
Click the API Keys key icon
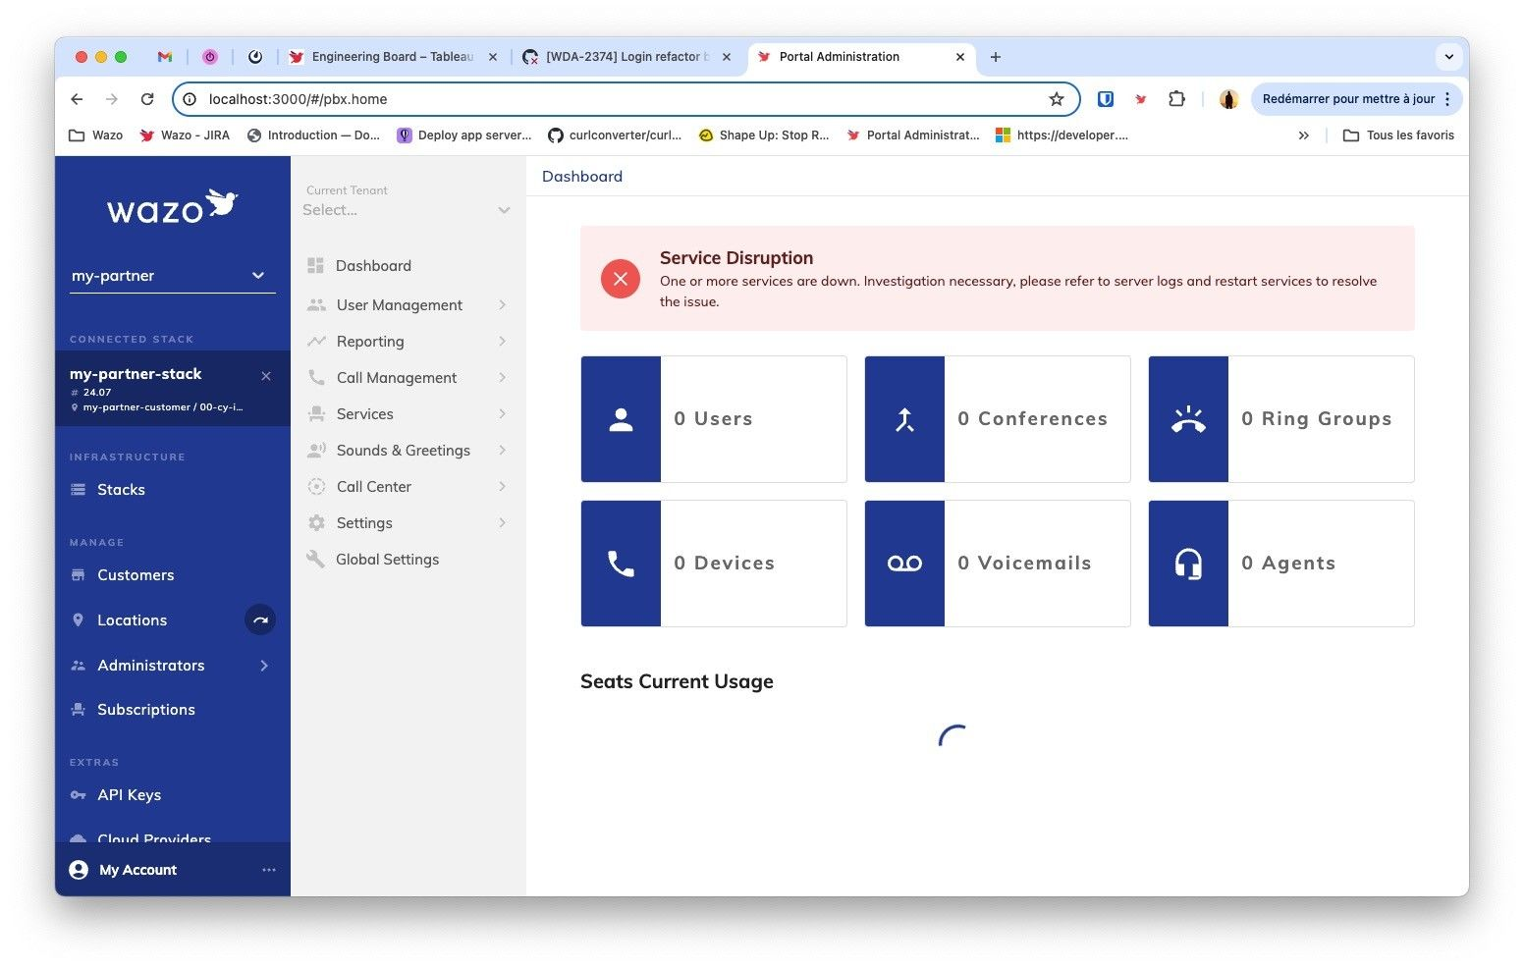79,795
